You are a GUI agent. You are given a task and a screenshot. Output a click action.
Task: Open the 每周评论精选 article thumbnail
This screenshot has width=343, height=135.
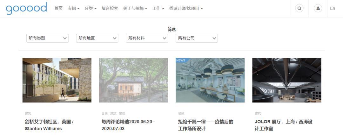tap(133, 80)
